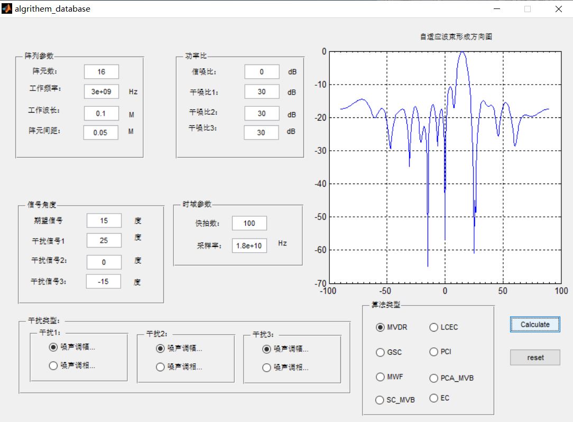
Task: Edit the 信噪比 field showing 0
Action: pos(262,72)
